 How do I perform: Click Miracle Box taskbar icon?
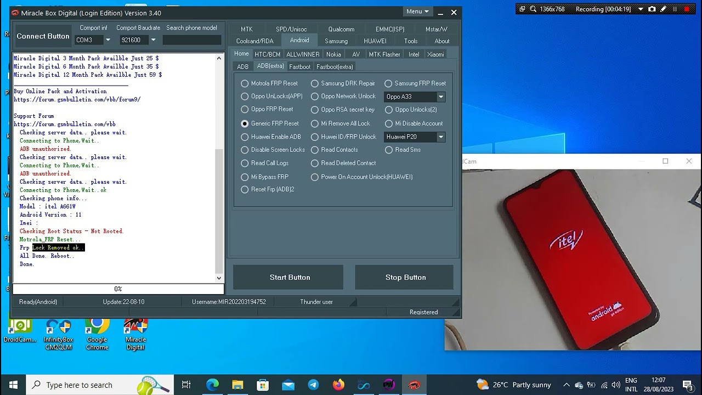click(414, 385)
